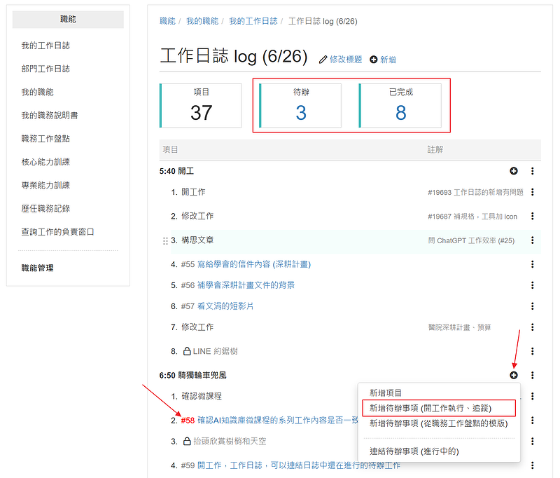
Task: Click lock icon beside 抬頭欣賞樹梢和天空
Action: [x=187, y=442]
